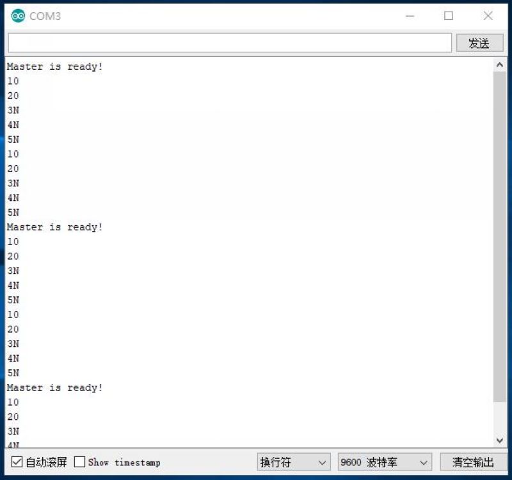This screenshot has width=512, height=480.
Task: Click the Arduino logo icon in title bar
Action: 18,15
